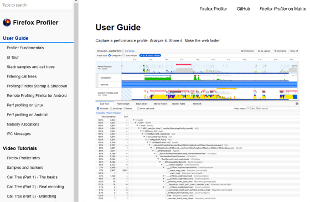Open the tracks visible dropdown pill

(x=150, y=55)
